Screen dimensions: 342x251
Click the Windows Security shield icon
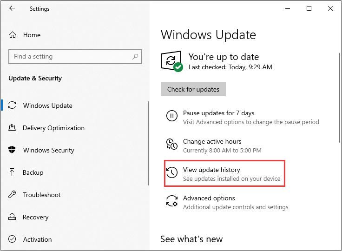(x=12, y=150)
